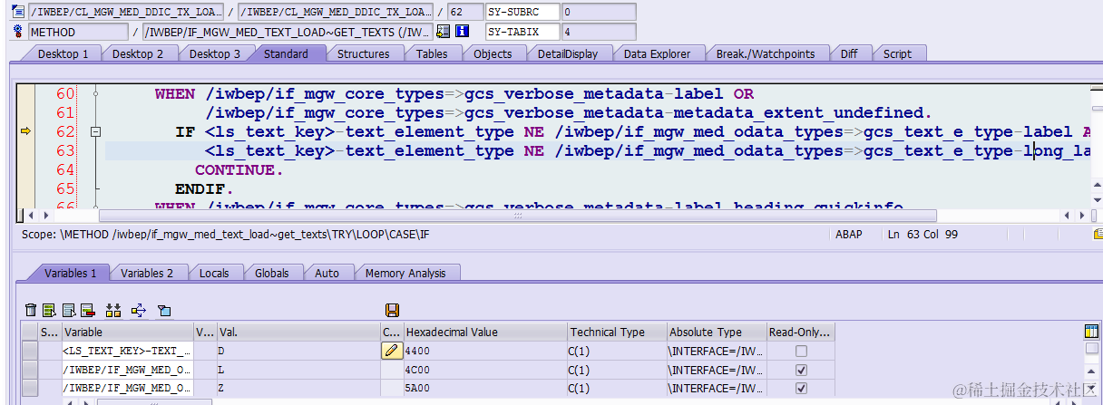Click the hexadecimal value 4C00 cell
The width and height of the screenshot is (1103, 405).
tap(485, 370)
